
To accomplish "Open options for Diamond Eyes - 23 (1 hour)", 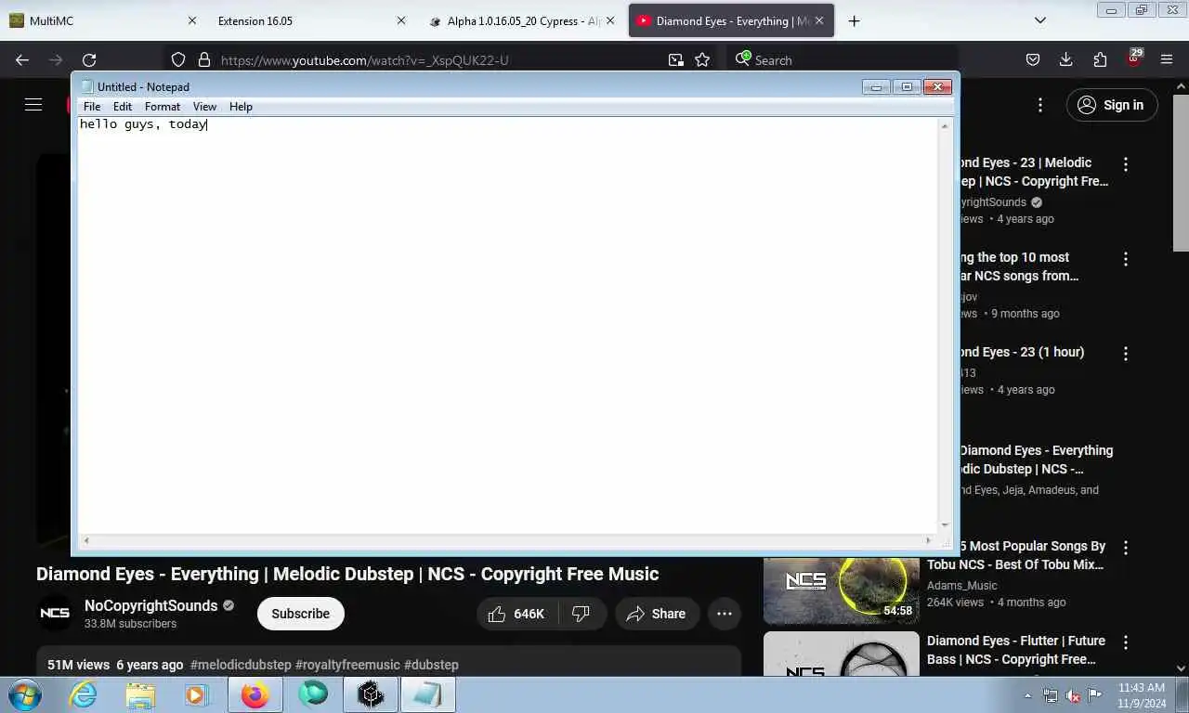I will [1126, 354].
